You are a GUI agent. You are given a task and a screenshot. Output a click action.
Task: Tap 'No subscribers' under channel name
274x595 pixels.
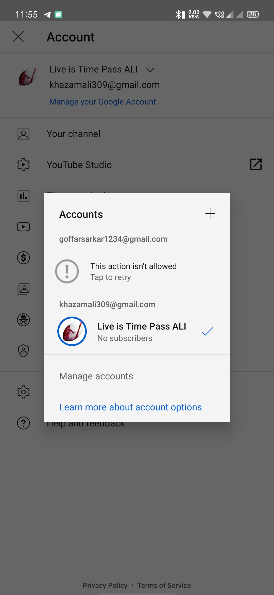(x=125, y=338)
